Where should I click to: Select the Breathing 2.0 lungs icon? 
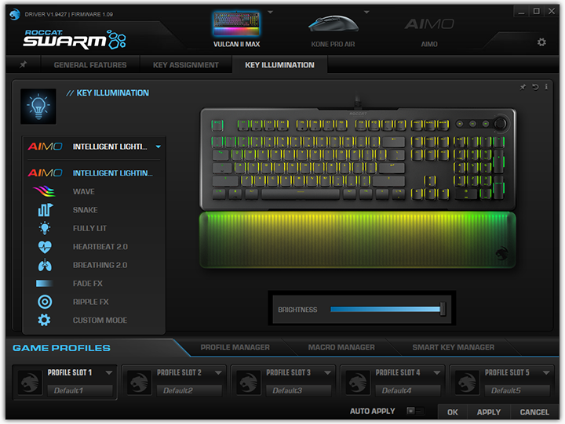(x=45, y=265)
